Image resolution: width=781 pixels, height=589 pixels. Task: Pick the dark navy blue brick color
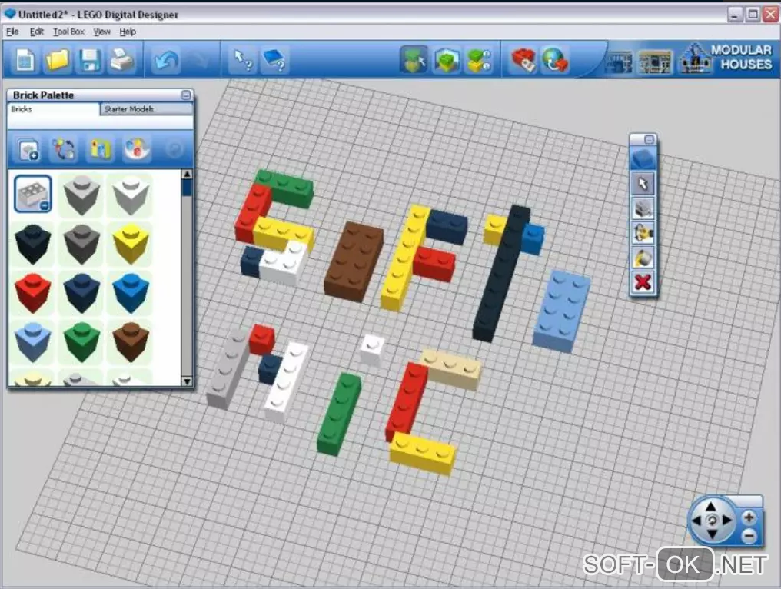[81, 293]
